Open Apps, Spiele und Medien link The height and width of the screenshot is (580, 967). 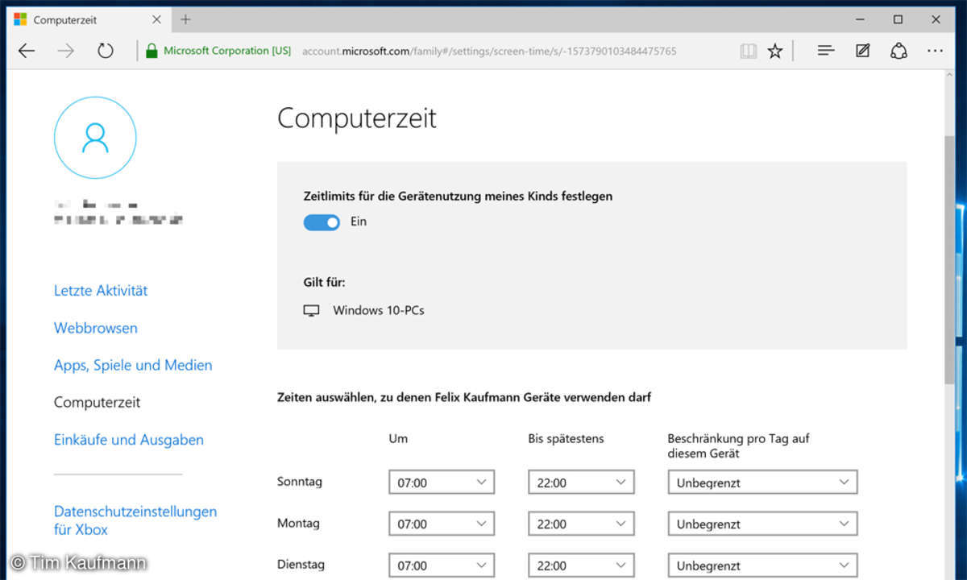pyautogui.click(x=133, y=365)
